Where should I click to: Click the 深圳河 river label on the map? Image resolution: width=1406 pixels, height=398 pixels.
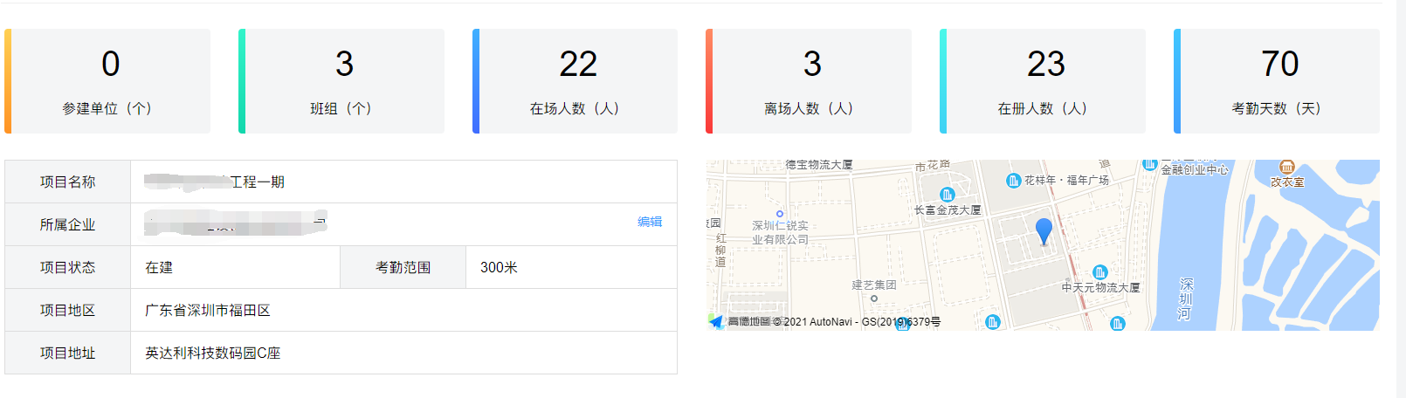(x=1185, y=298)
